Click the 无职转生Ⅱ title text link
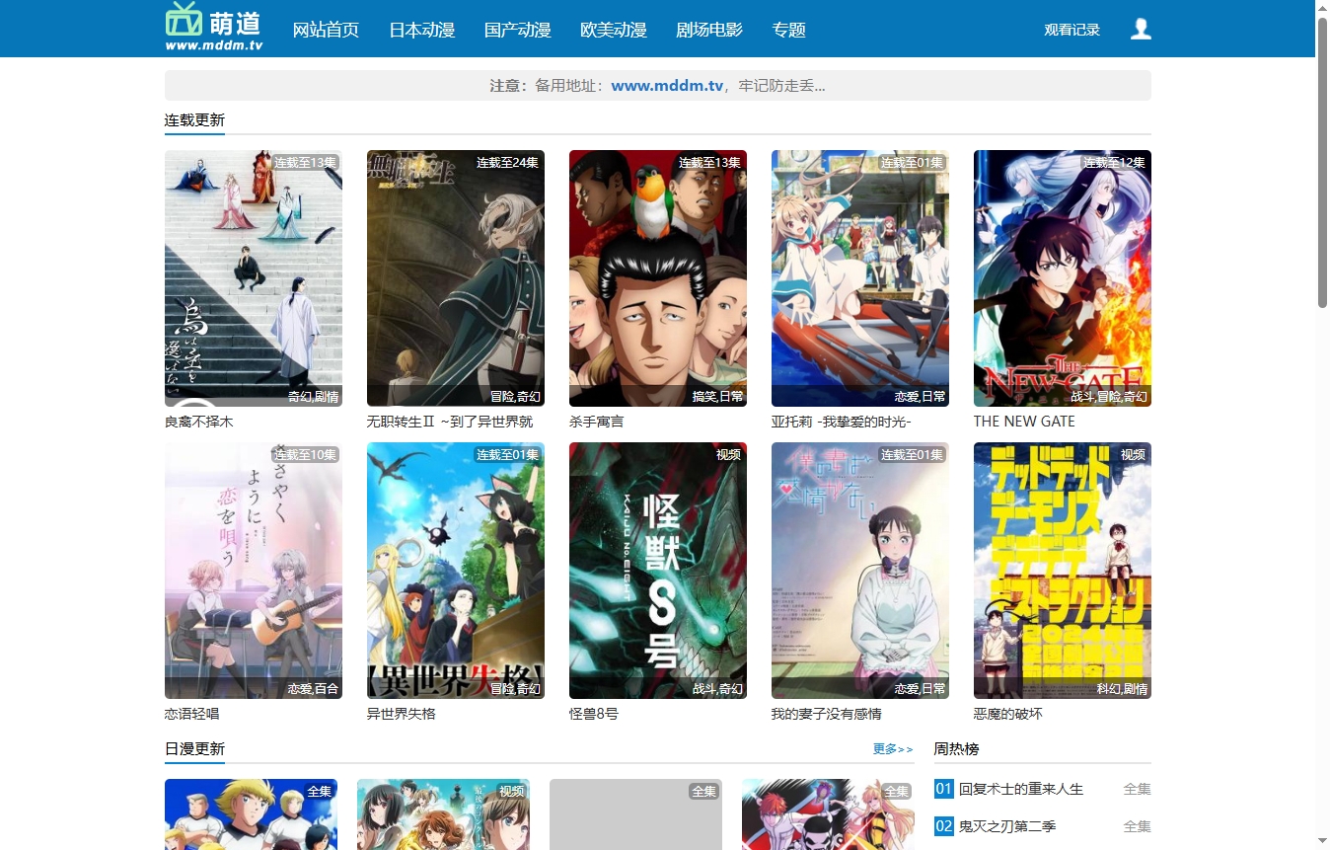Screen dimensions: 1330x850 [x=450, y=422]
